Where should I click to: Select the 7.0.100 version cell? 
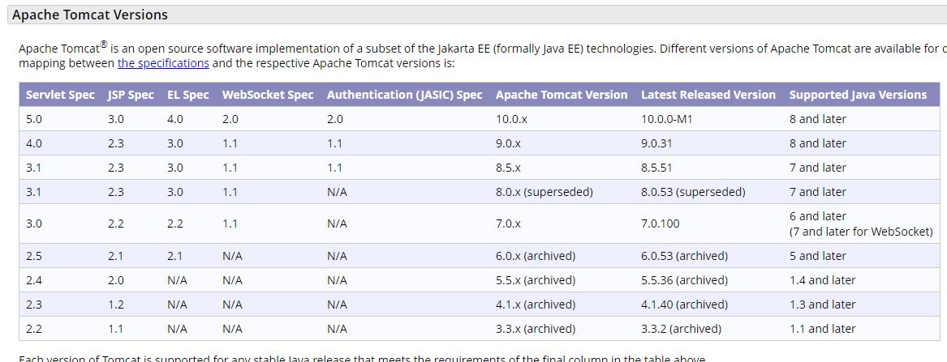[x=660, y=224]
